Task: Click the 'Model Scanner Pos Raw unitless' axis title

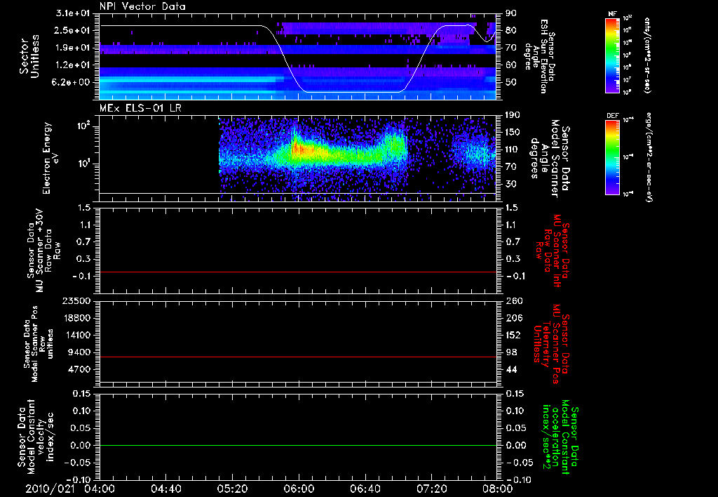Action: 38,344
